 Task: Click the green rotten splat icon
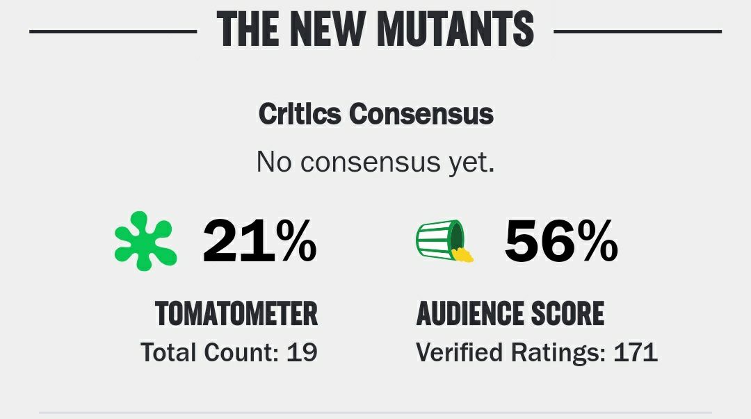(145, 240)
